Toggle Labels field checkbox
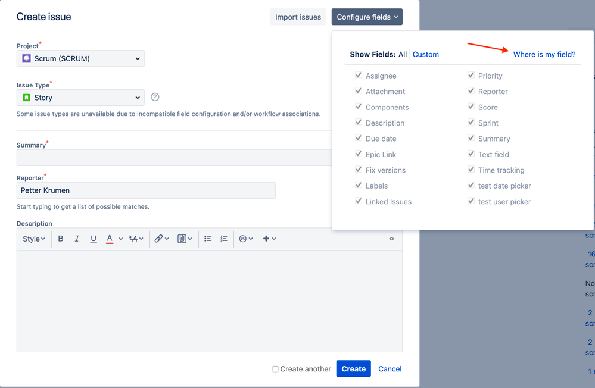 (358, 185)
